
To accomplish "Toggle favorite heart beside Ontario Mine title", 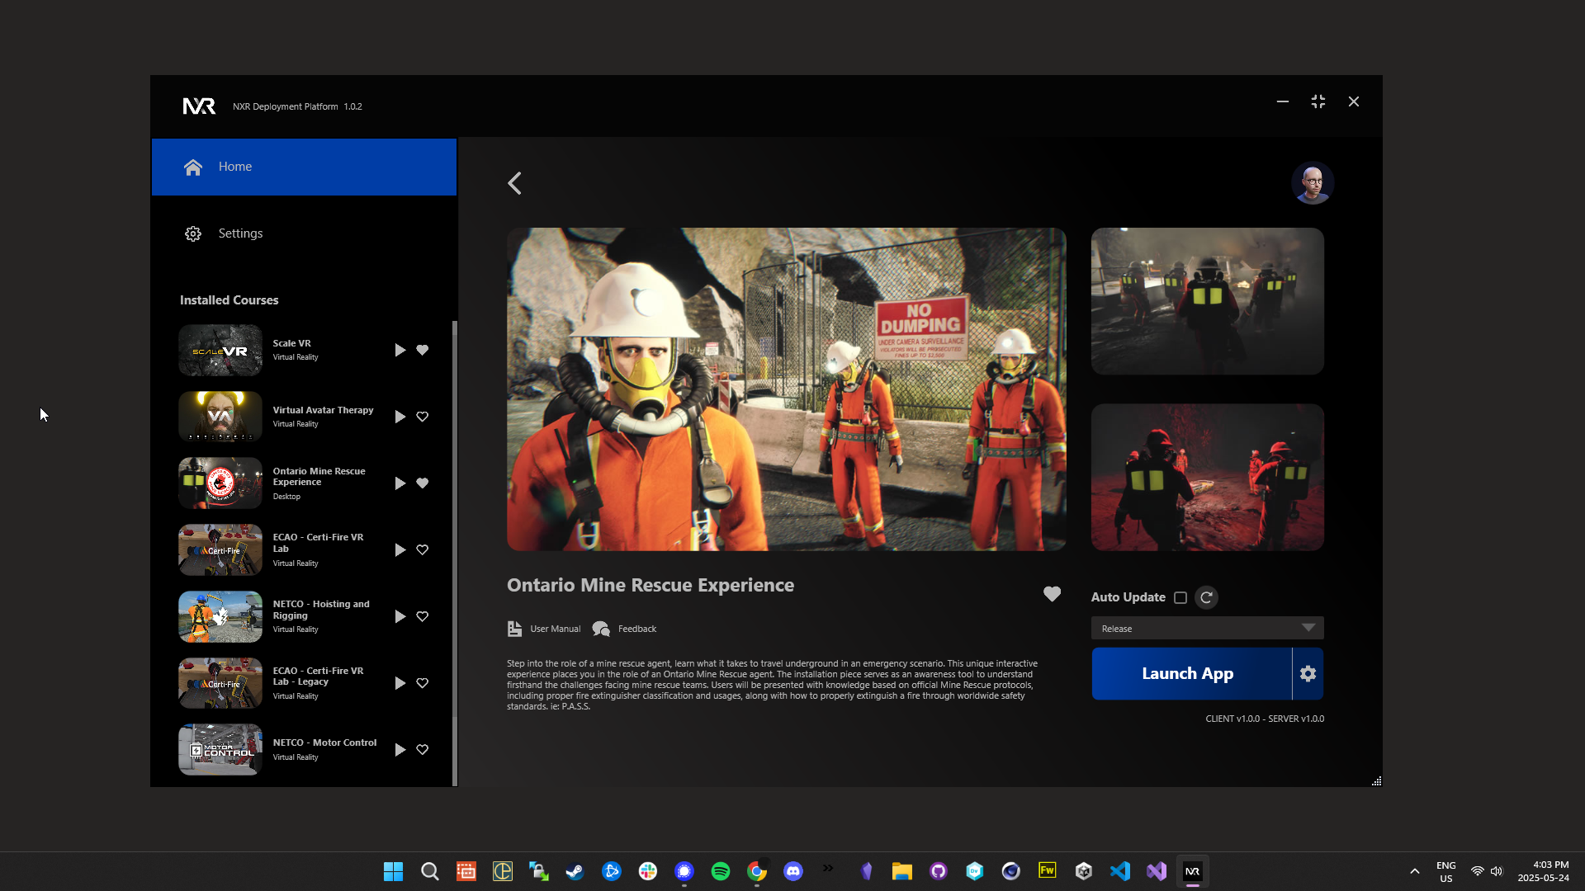I will [1052, 594].
